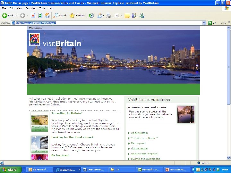Click the Research books toolbar icon
This screenshot has width=231, height=173.
[134, 15]
